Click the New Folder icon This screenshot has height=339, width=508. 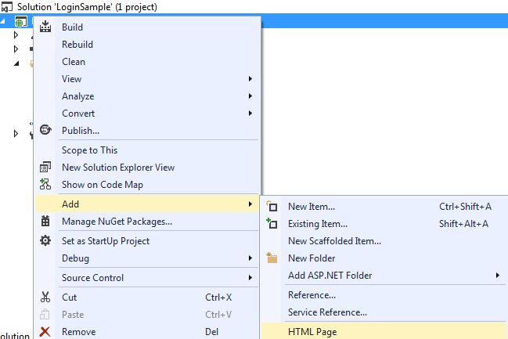coord(272,258)
